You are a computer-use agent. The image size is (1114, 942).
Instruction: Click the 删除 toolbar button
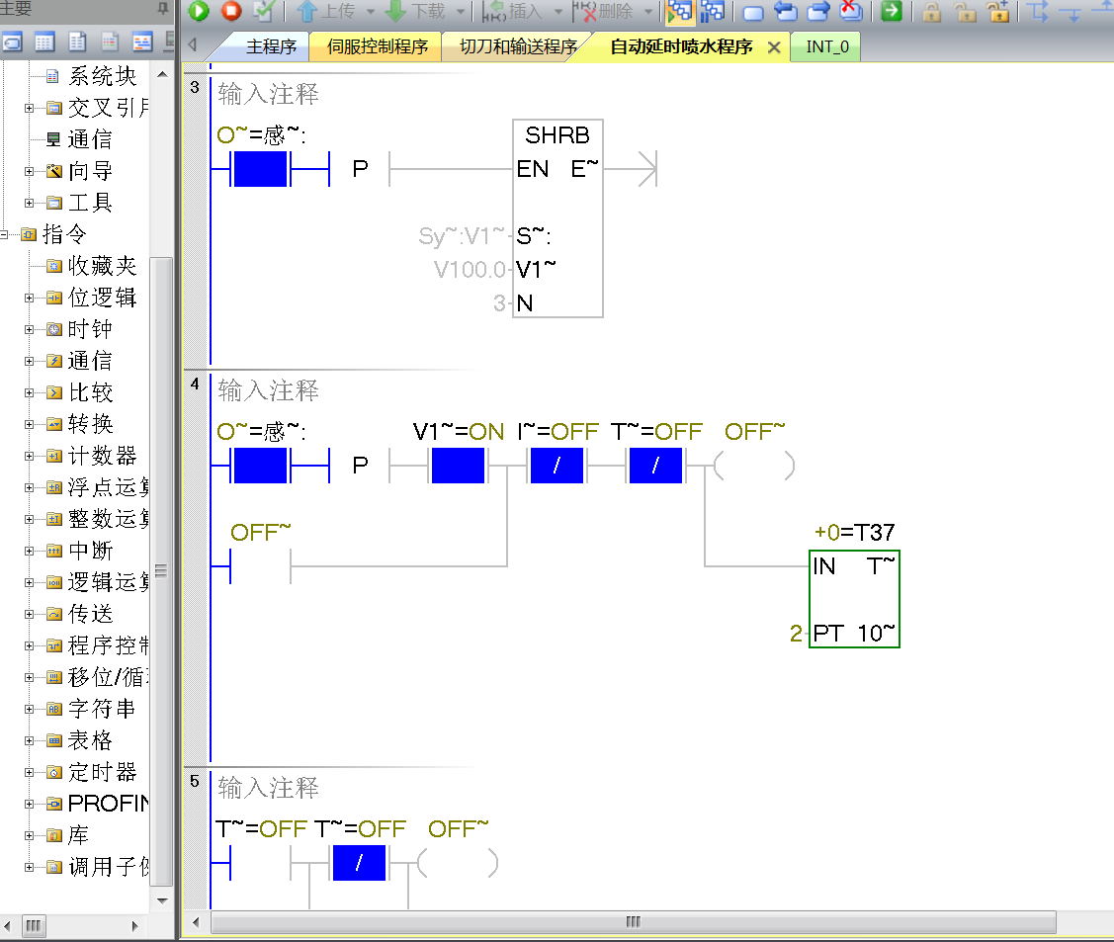[x=606, y=12]
